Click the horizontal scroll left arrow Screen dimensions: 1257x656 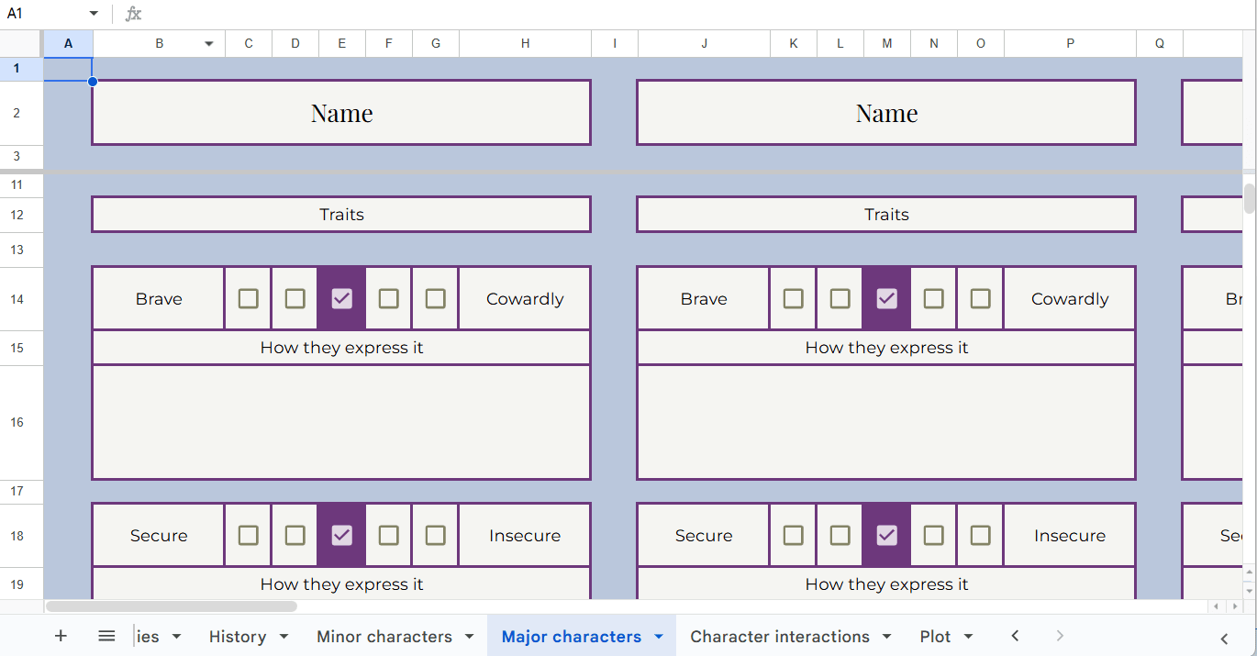[x=1216, y=606]
